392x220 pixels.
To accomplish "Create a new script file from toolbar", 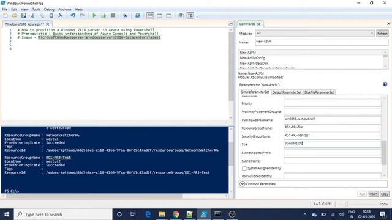I will [6, 16].
